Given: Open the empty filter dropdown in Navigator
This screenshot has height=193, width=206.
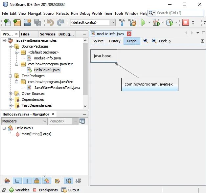Looking at the screenshot, I should point(63,121).
